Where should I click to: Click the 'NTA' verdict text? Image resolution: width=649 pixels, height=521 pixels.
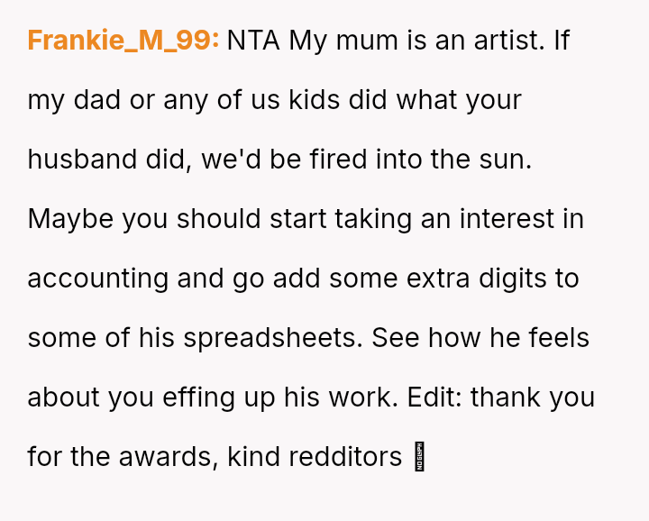(x=254, y=41)
